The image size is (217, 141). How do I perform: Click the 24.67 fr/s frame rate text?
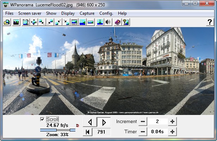57,125
